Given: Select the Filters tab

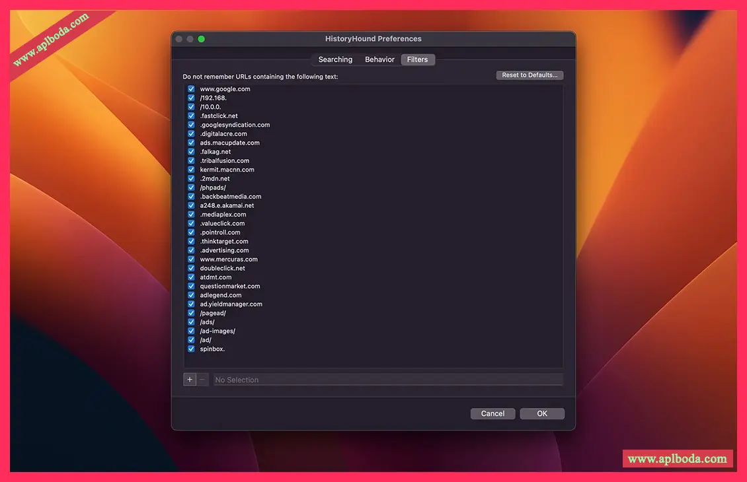Looking at the screenshot, I should (x=417, y=59).
